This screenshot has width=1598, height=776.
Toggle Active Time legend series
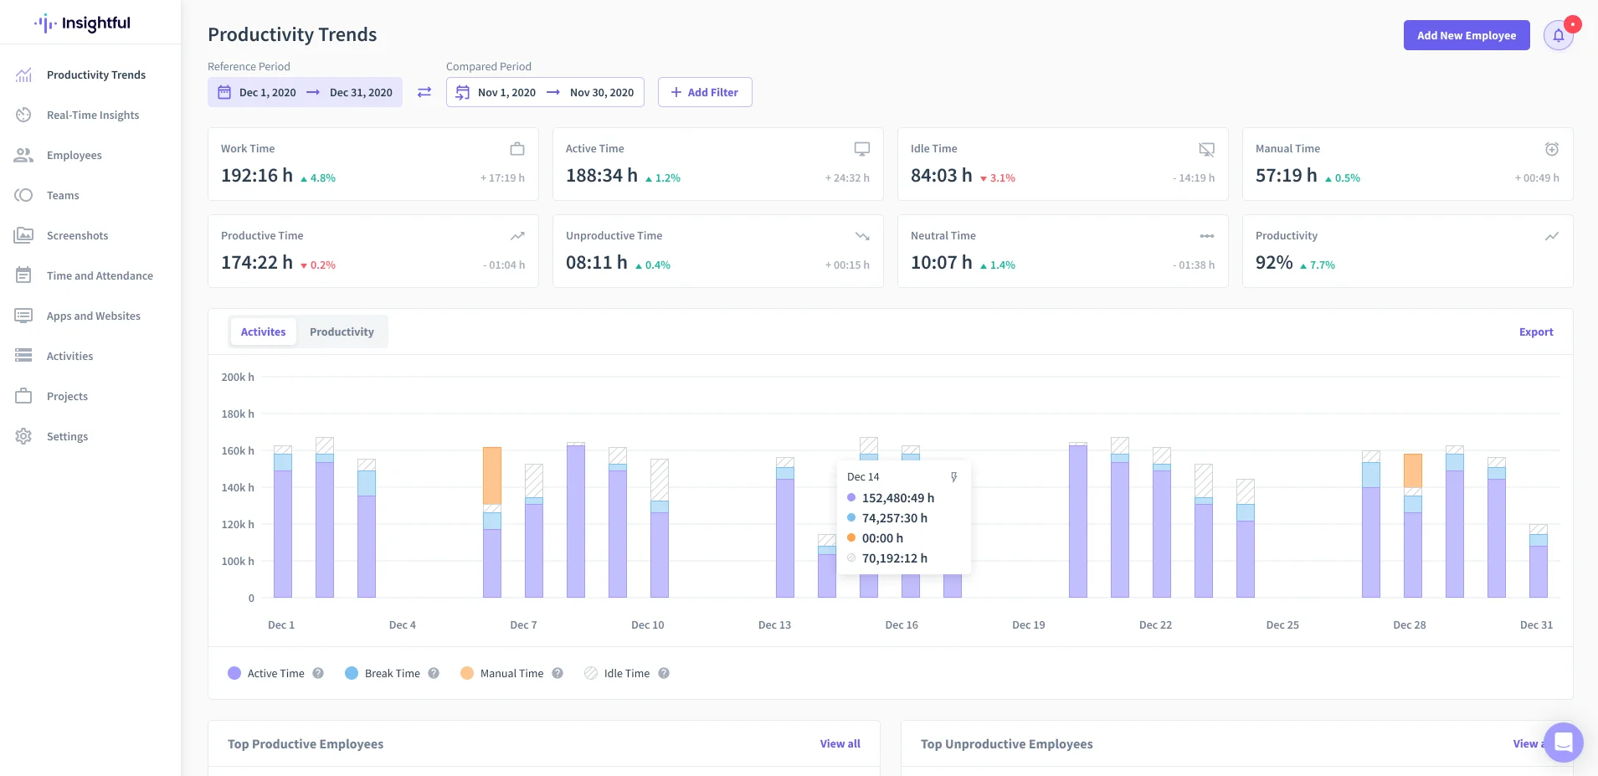coord(266,673)
